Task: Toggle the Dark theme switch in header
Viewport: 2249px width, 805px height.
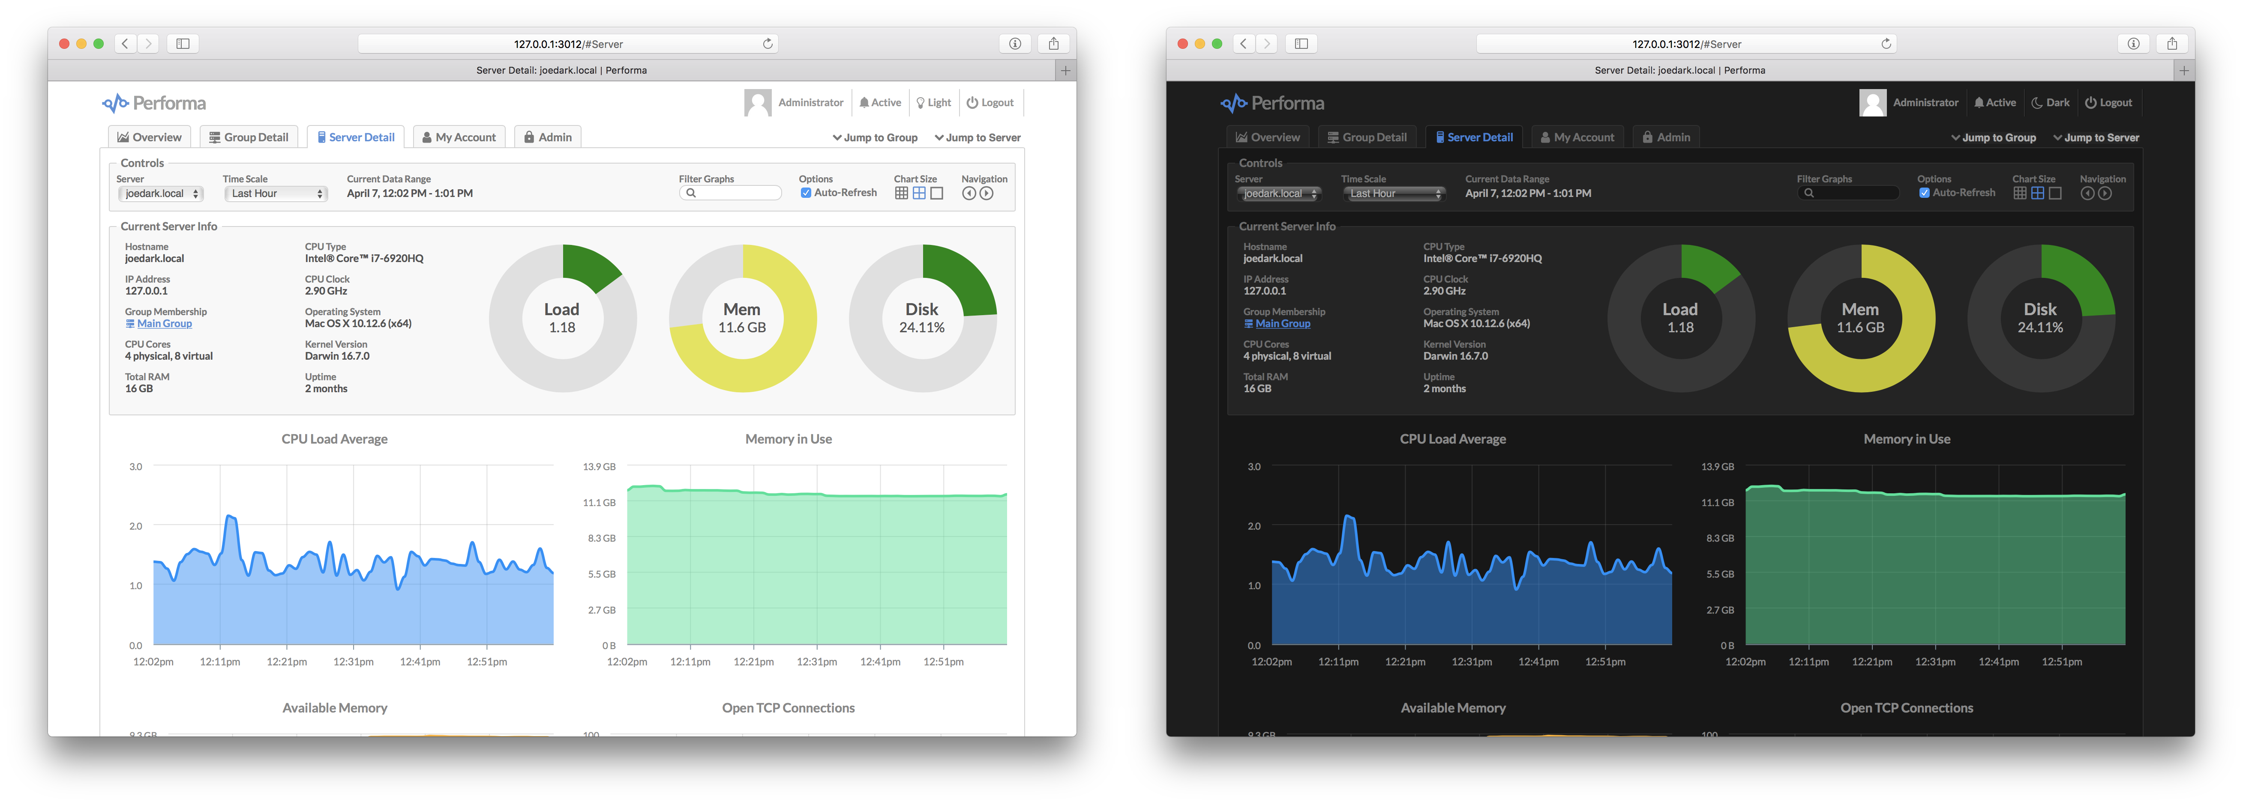Action: click(x=2050, y=103)
